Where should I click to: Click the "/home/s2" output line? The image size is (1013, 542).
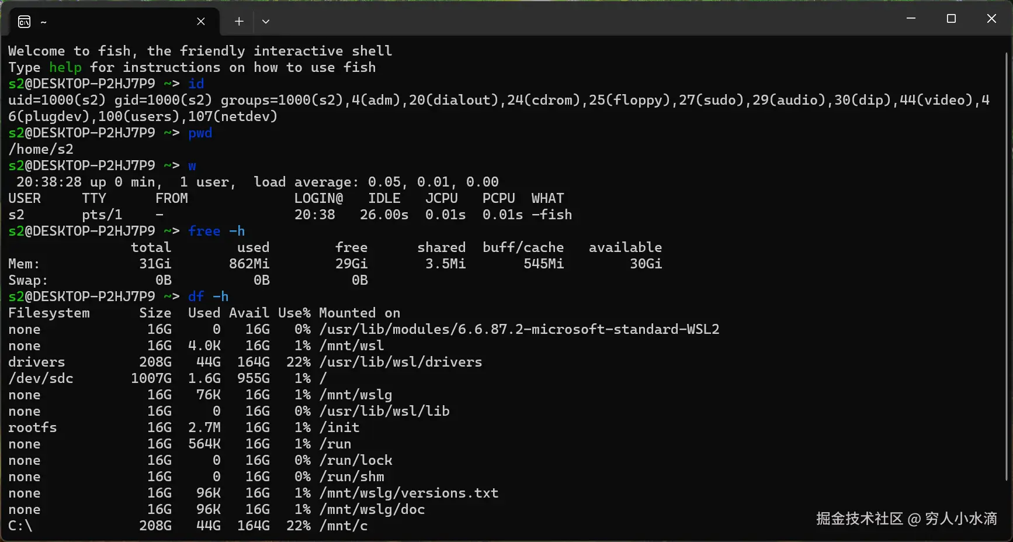coord(41,149)
